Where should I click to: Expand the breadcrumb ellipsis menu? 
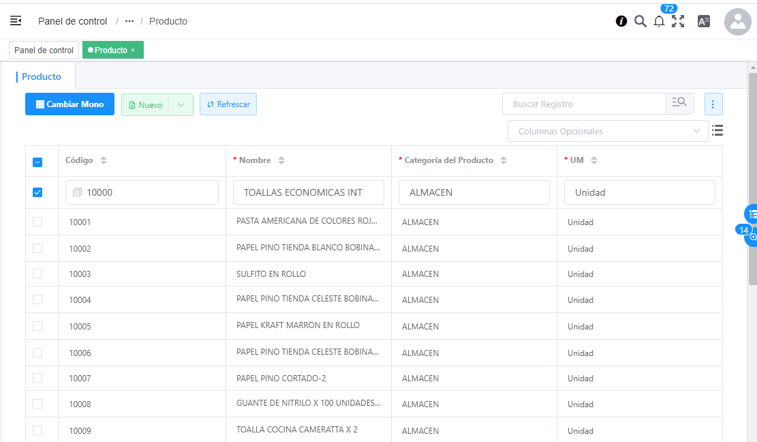click(129, 21)
